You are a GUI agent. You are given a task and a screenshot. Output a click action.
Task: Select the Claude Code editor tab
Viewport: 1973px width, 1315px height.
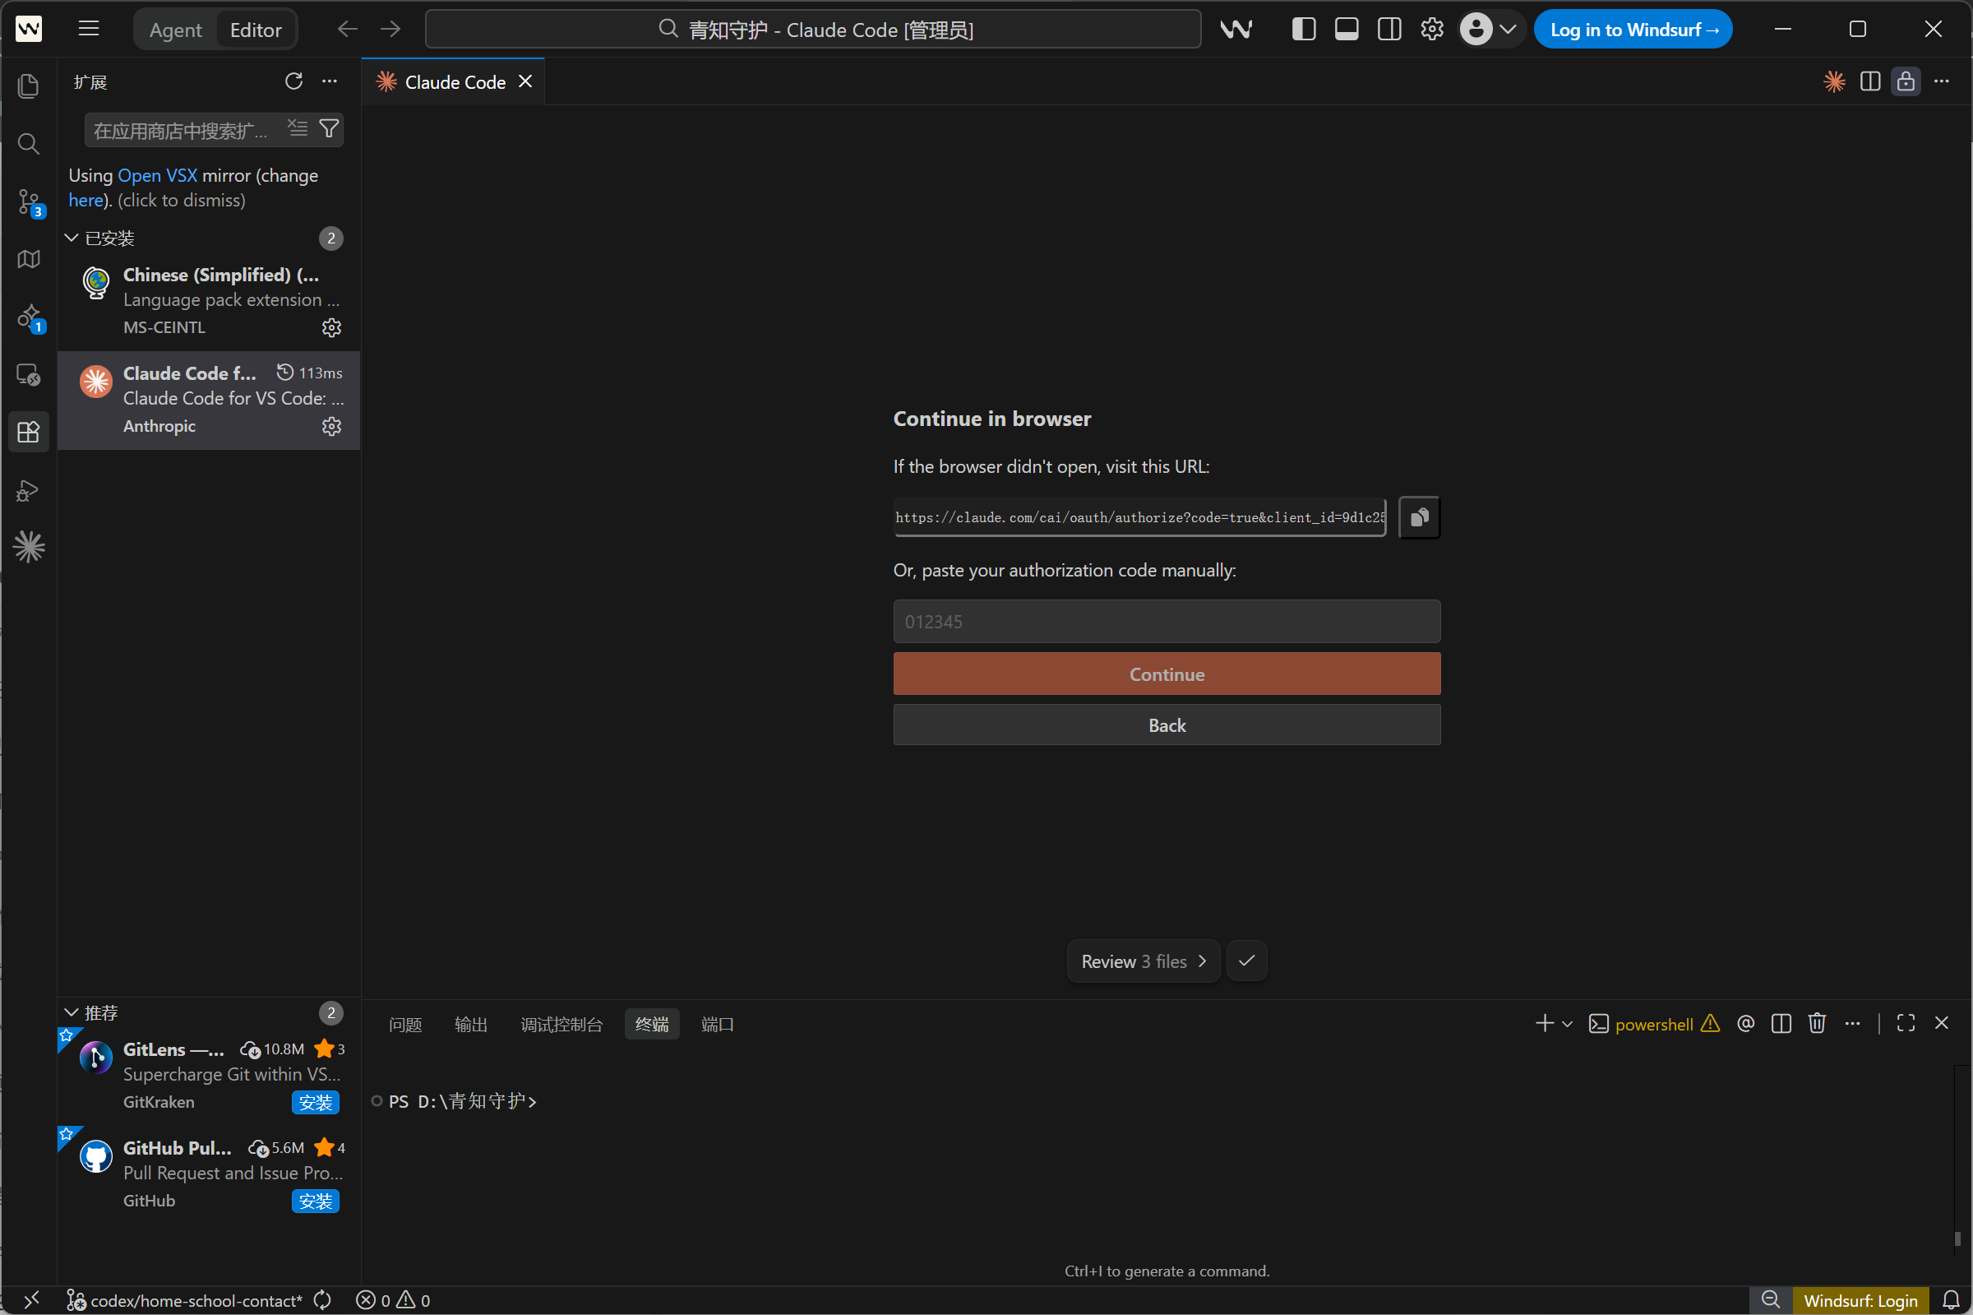click(455, 82)
